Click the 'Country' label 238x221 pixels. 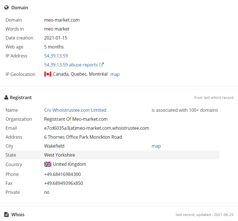(14, 165)
